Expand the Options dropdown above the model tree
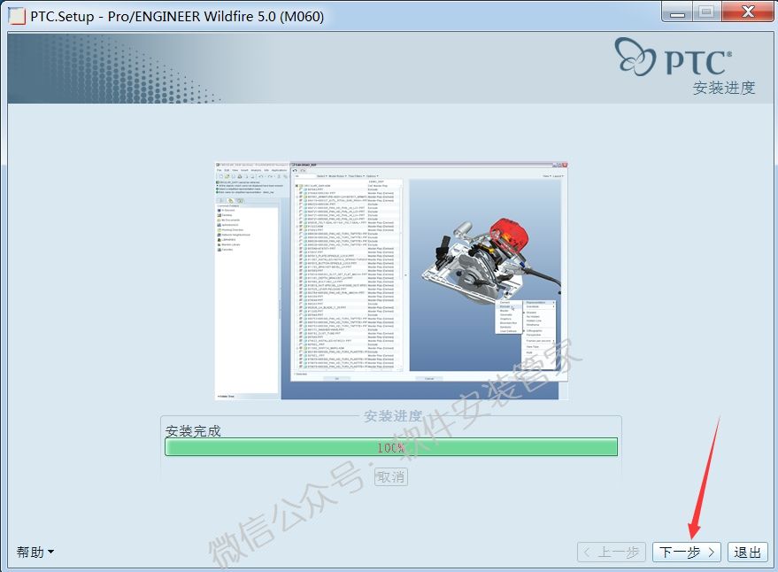Screen dimensions: 778x572 coord(373,174)
